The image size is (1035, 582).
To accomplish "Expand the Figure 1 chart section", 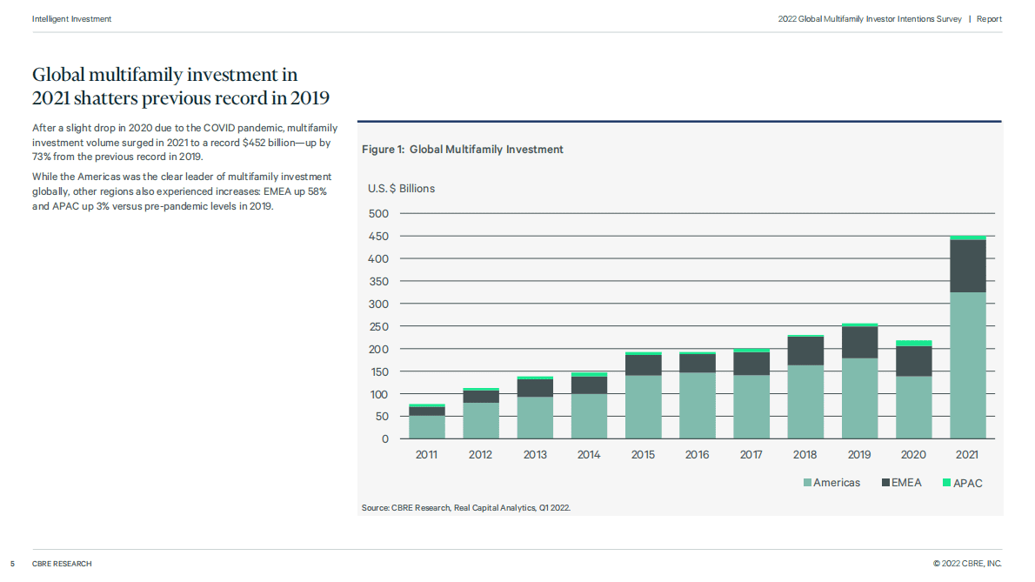I will point(462,149).
